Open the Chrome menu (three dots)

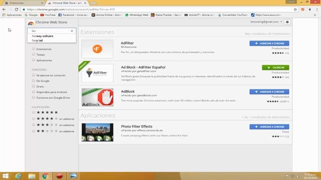317,9
